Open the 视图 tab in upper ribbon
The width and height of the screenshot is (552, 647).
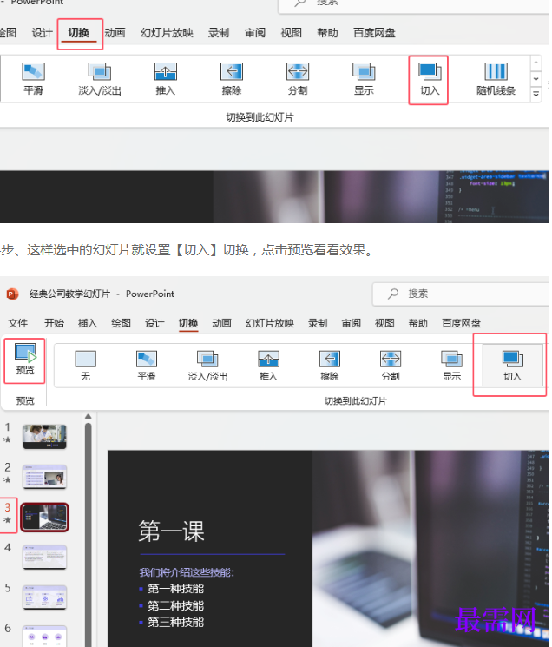[291, 33]
